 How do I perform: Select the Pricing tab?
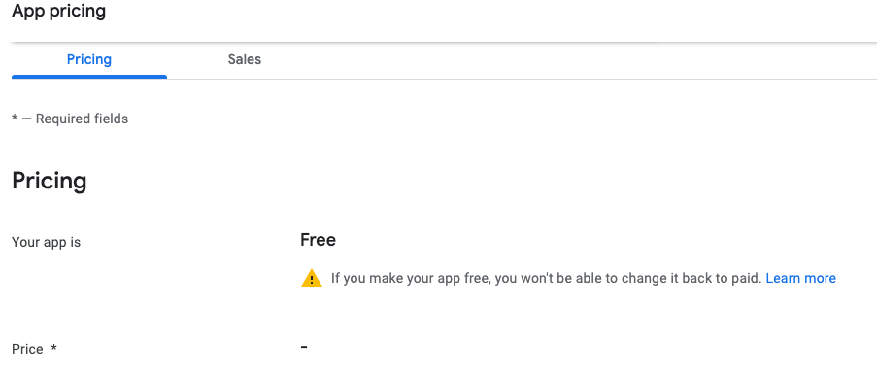click(89, 59)
